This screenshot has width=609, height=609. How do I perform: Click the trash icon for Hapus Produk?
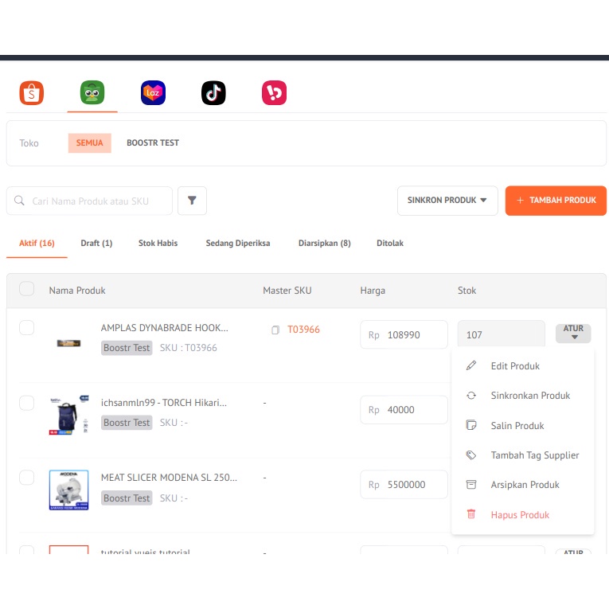[x=471, y=514]
